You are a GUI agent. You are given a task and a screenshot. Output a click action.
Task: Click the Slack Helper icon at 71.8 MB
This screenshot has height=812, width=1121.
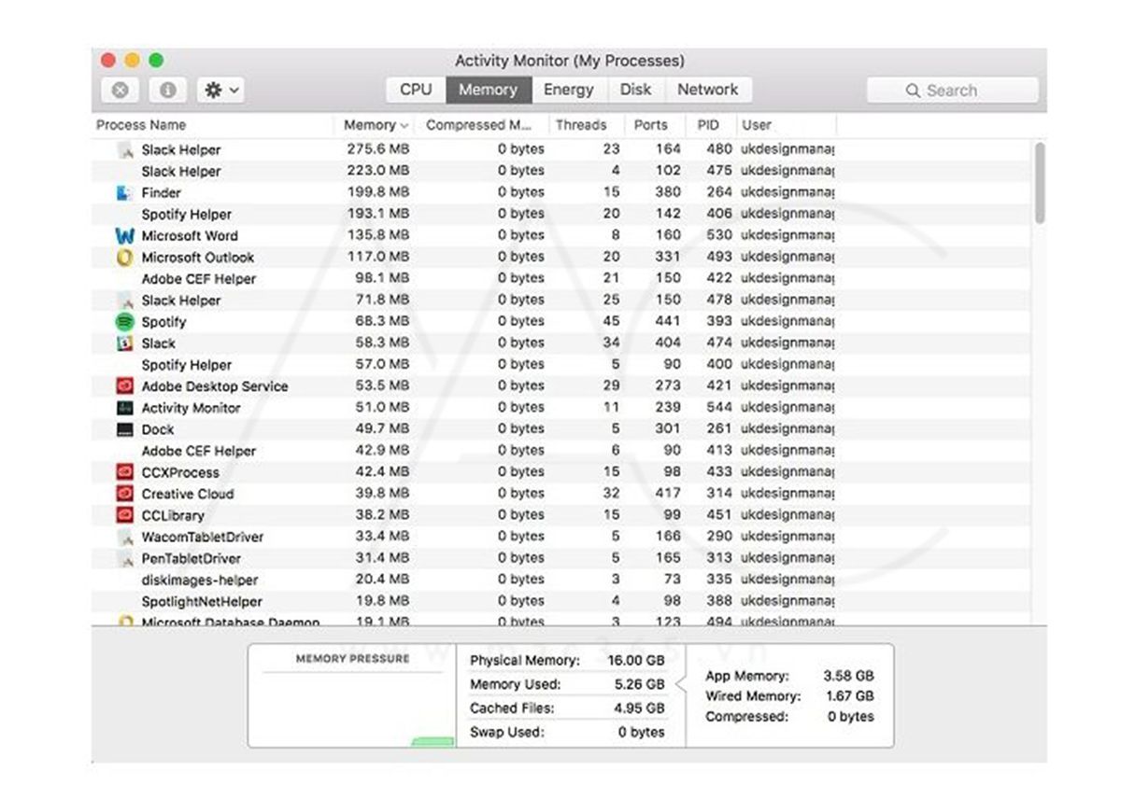coord(125,301)
